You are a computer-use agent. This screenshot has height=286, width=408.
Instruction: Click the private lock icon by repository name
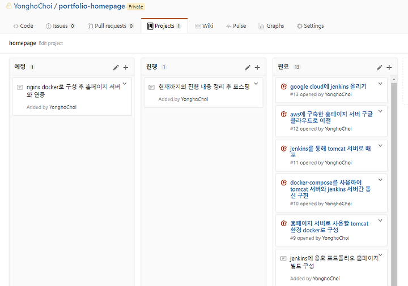pos(9,6)
